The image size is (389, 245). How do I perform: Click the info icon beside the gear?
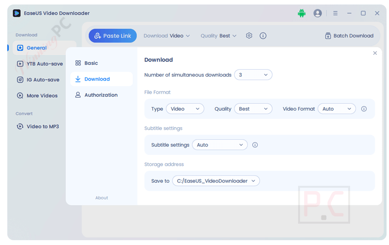tap(263, 35)
